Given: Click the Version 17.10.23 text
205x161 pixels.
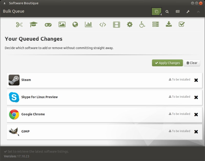Looking at the screenshot, I should coord(17,156).
